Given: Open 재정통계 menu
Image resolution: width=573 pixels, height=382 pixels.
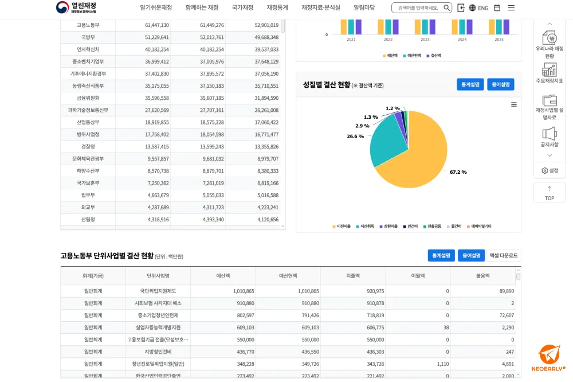Looking at the screenshot, I should tap(277, 7).
